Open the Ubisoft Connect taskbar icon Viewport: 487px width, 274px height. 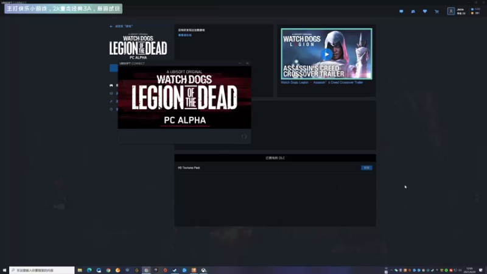(x=146, y=270)
